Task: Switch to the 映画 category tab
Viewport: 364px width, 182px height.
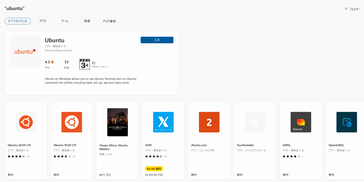Action: (x=87, y=21)
